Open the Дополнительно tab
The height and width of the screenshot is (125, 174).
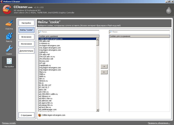pyautogui.click(x=26, y=51)
